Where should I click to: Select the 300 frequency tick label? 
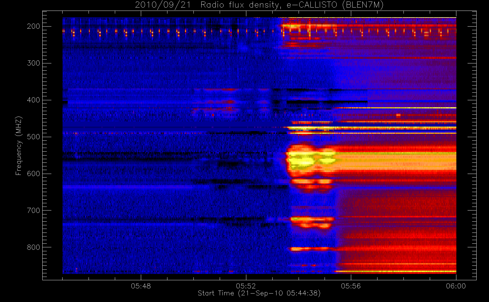(34, 63)
